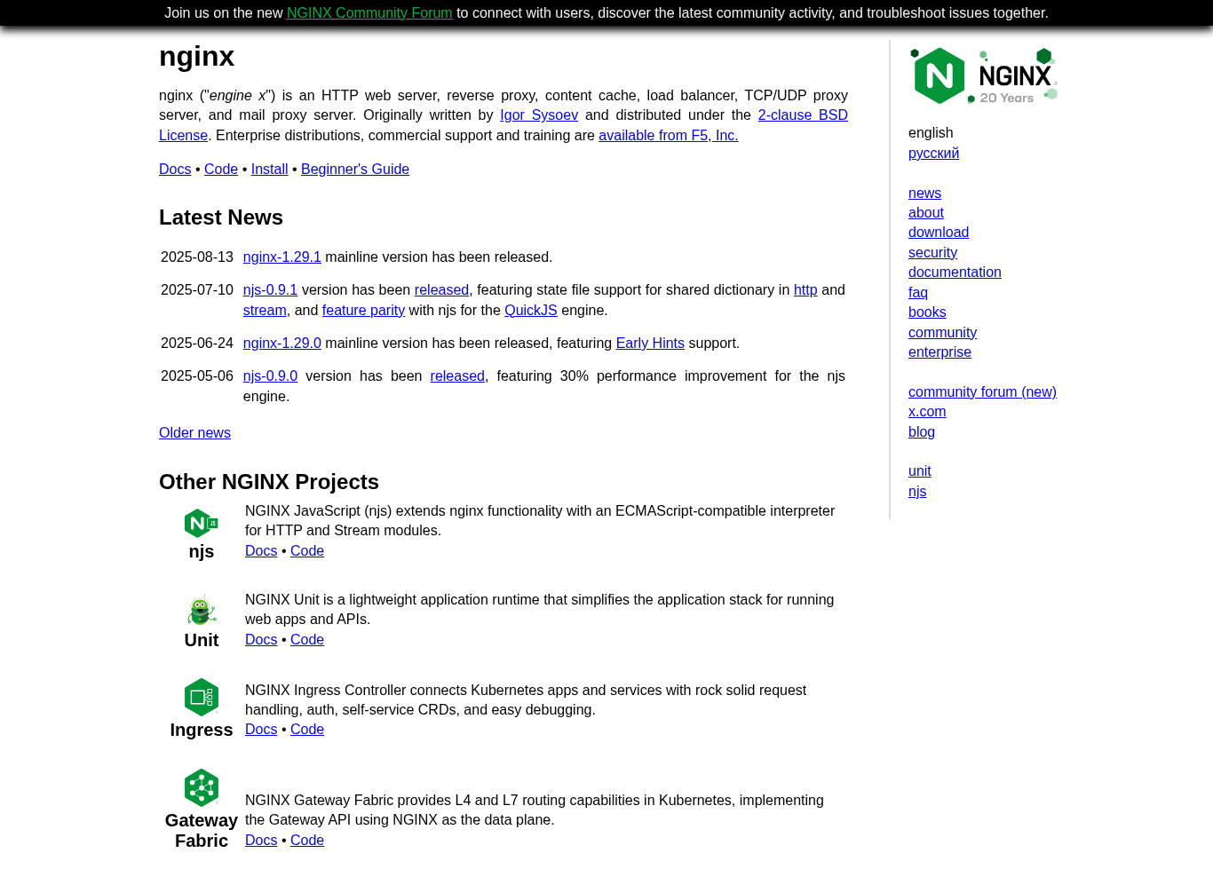Open the blog sidebar link
This screenshot has width=1213, height=877.
pos(922,432)
